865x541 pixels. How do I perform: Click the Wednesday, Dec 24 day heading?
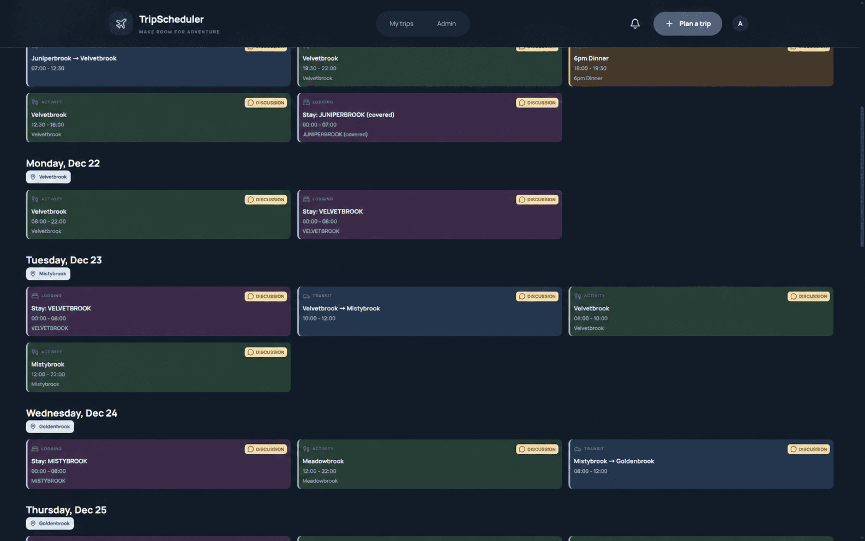pyautogui.click(x=71, y=413)
